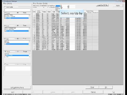Tick the Size filter checkbox
Viewport: 127px width, 95px height.
coord(5,64)
